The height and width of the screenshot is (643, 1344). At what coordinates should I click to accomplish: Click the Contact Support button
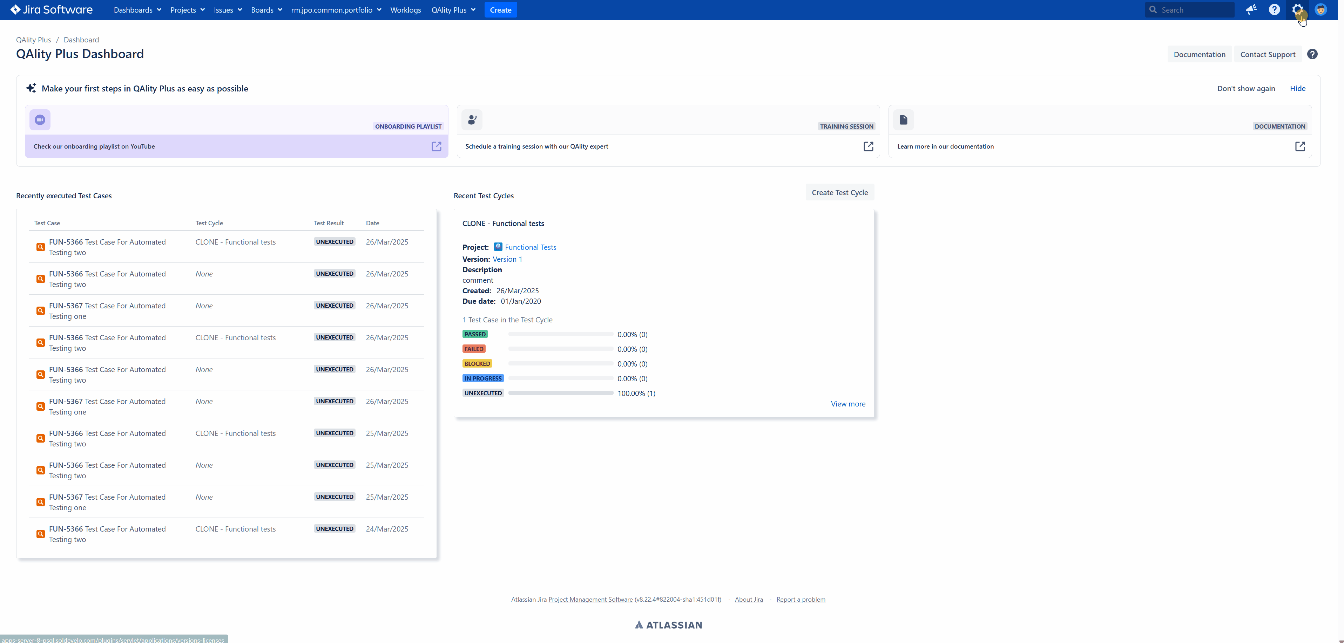click(x=1268, y=54)
